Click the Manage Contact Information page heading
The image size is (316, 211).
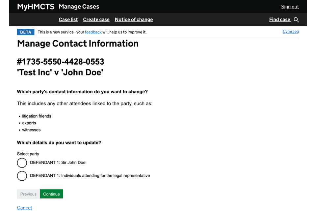(x=78, y=44)
